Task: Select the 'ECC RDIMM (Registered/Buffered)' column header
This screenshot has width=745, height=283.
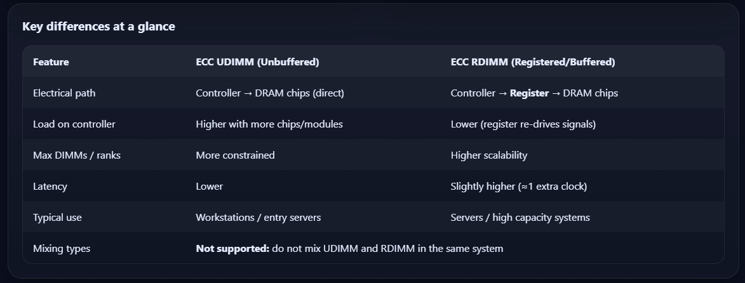Action: [x=532, y=62]
